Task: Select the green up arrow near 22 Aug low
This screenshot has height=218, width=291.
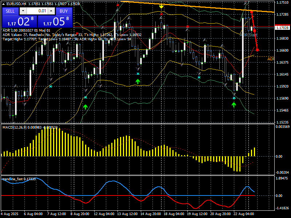Action: pos(234,105)
